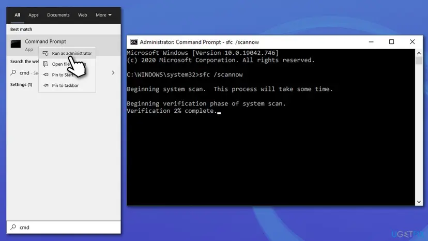Click the Command Prompt window title bar icon
Screen dimensions: 428x241
(x=134, y=42)
